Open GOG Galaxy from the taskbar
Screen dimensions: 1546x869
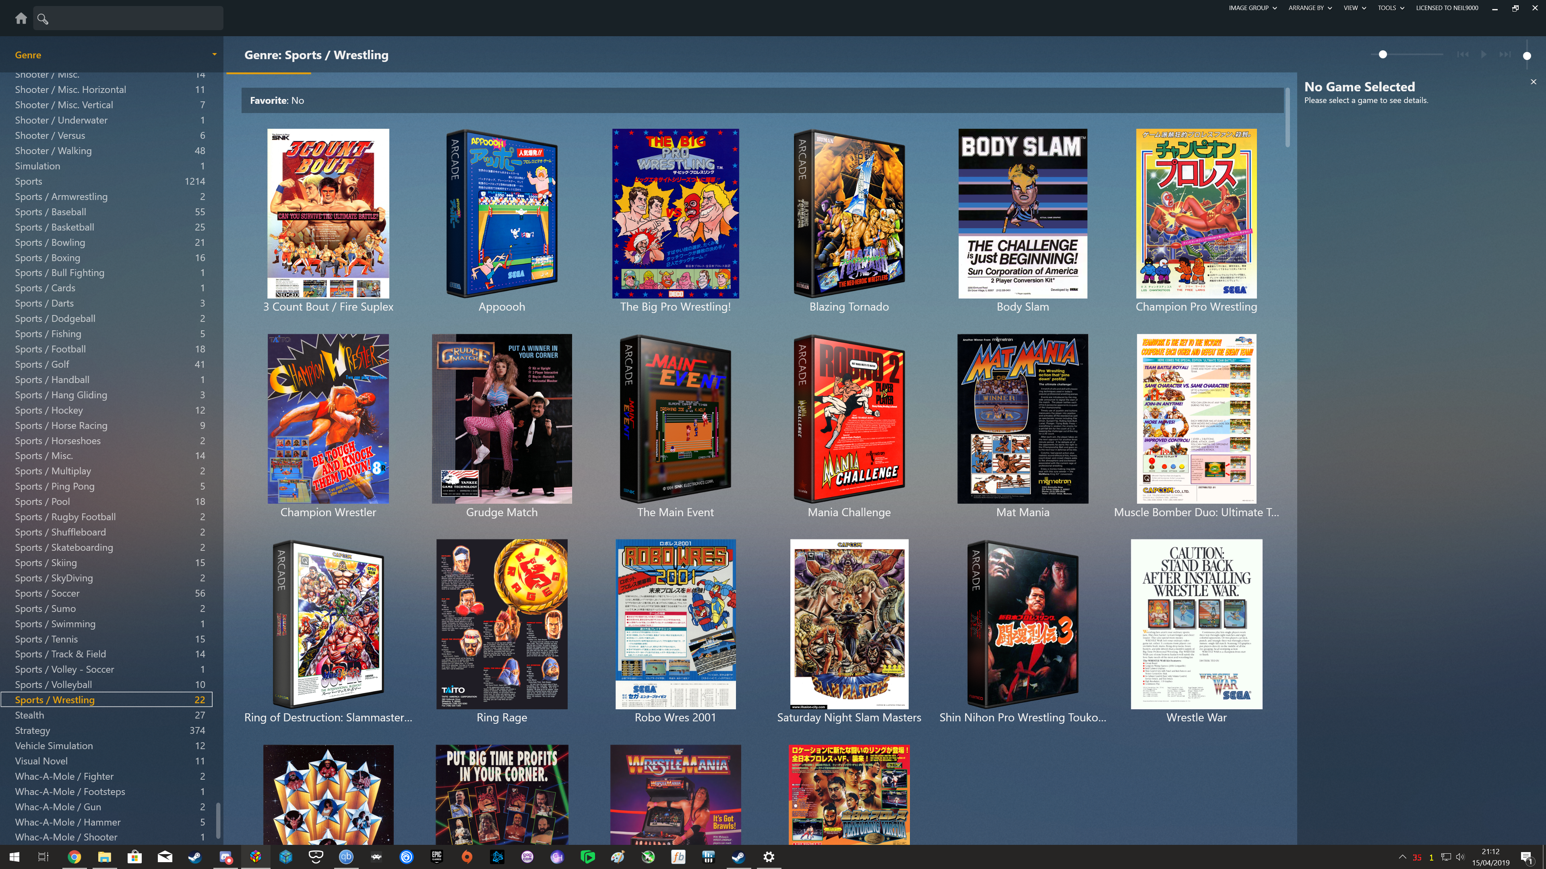(527, 857)
